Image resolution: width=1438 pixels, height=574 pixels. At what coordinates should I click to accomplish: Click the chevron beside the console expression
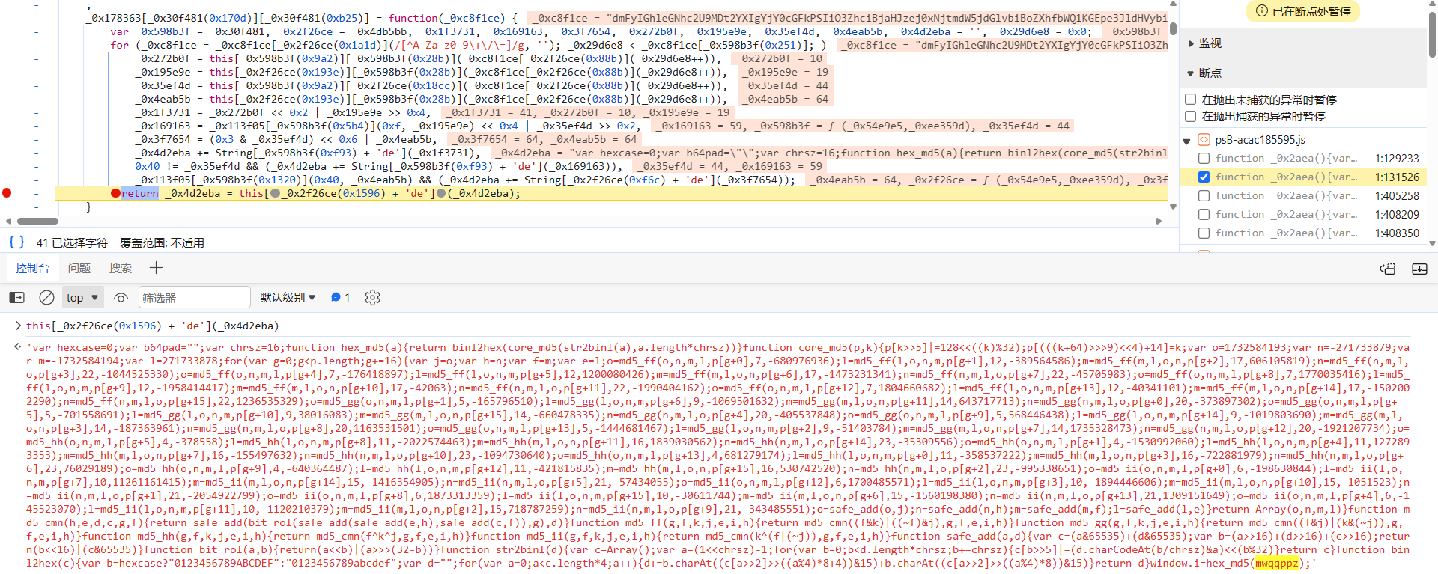pos(18,326)
